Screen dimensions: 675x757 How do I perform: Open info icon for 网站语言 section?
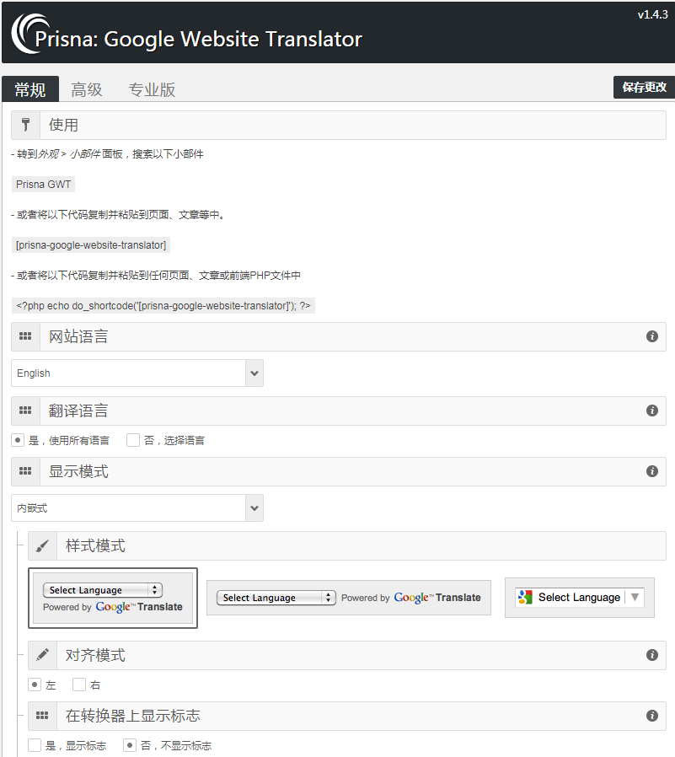click(652, 336)
